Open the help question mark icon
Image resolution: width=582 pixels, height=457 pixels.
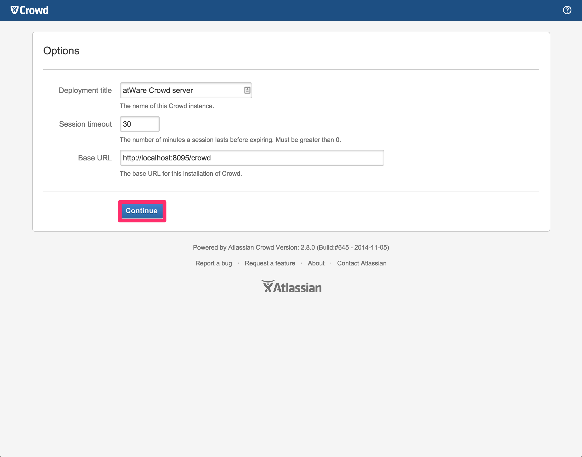click(567, 10)
